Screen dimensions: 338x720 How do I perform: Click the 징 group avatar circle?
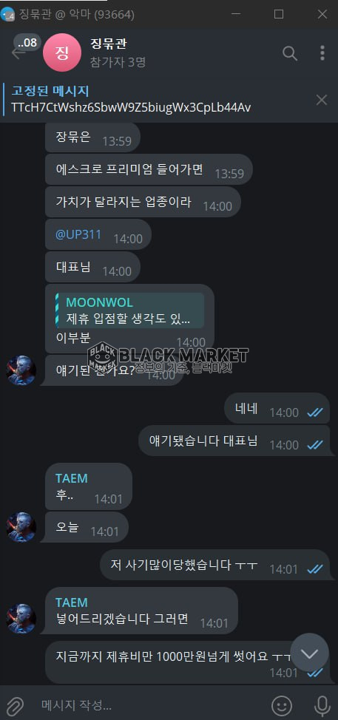coord(62,52)
